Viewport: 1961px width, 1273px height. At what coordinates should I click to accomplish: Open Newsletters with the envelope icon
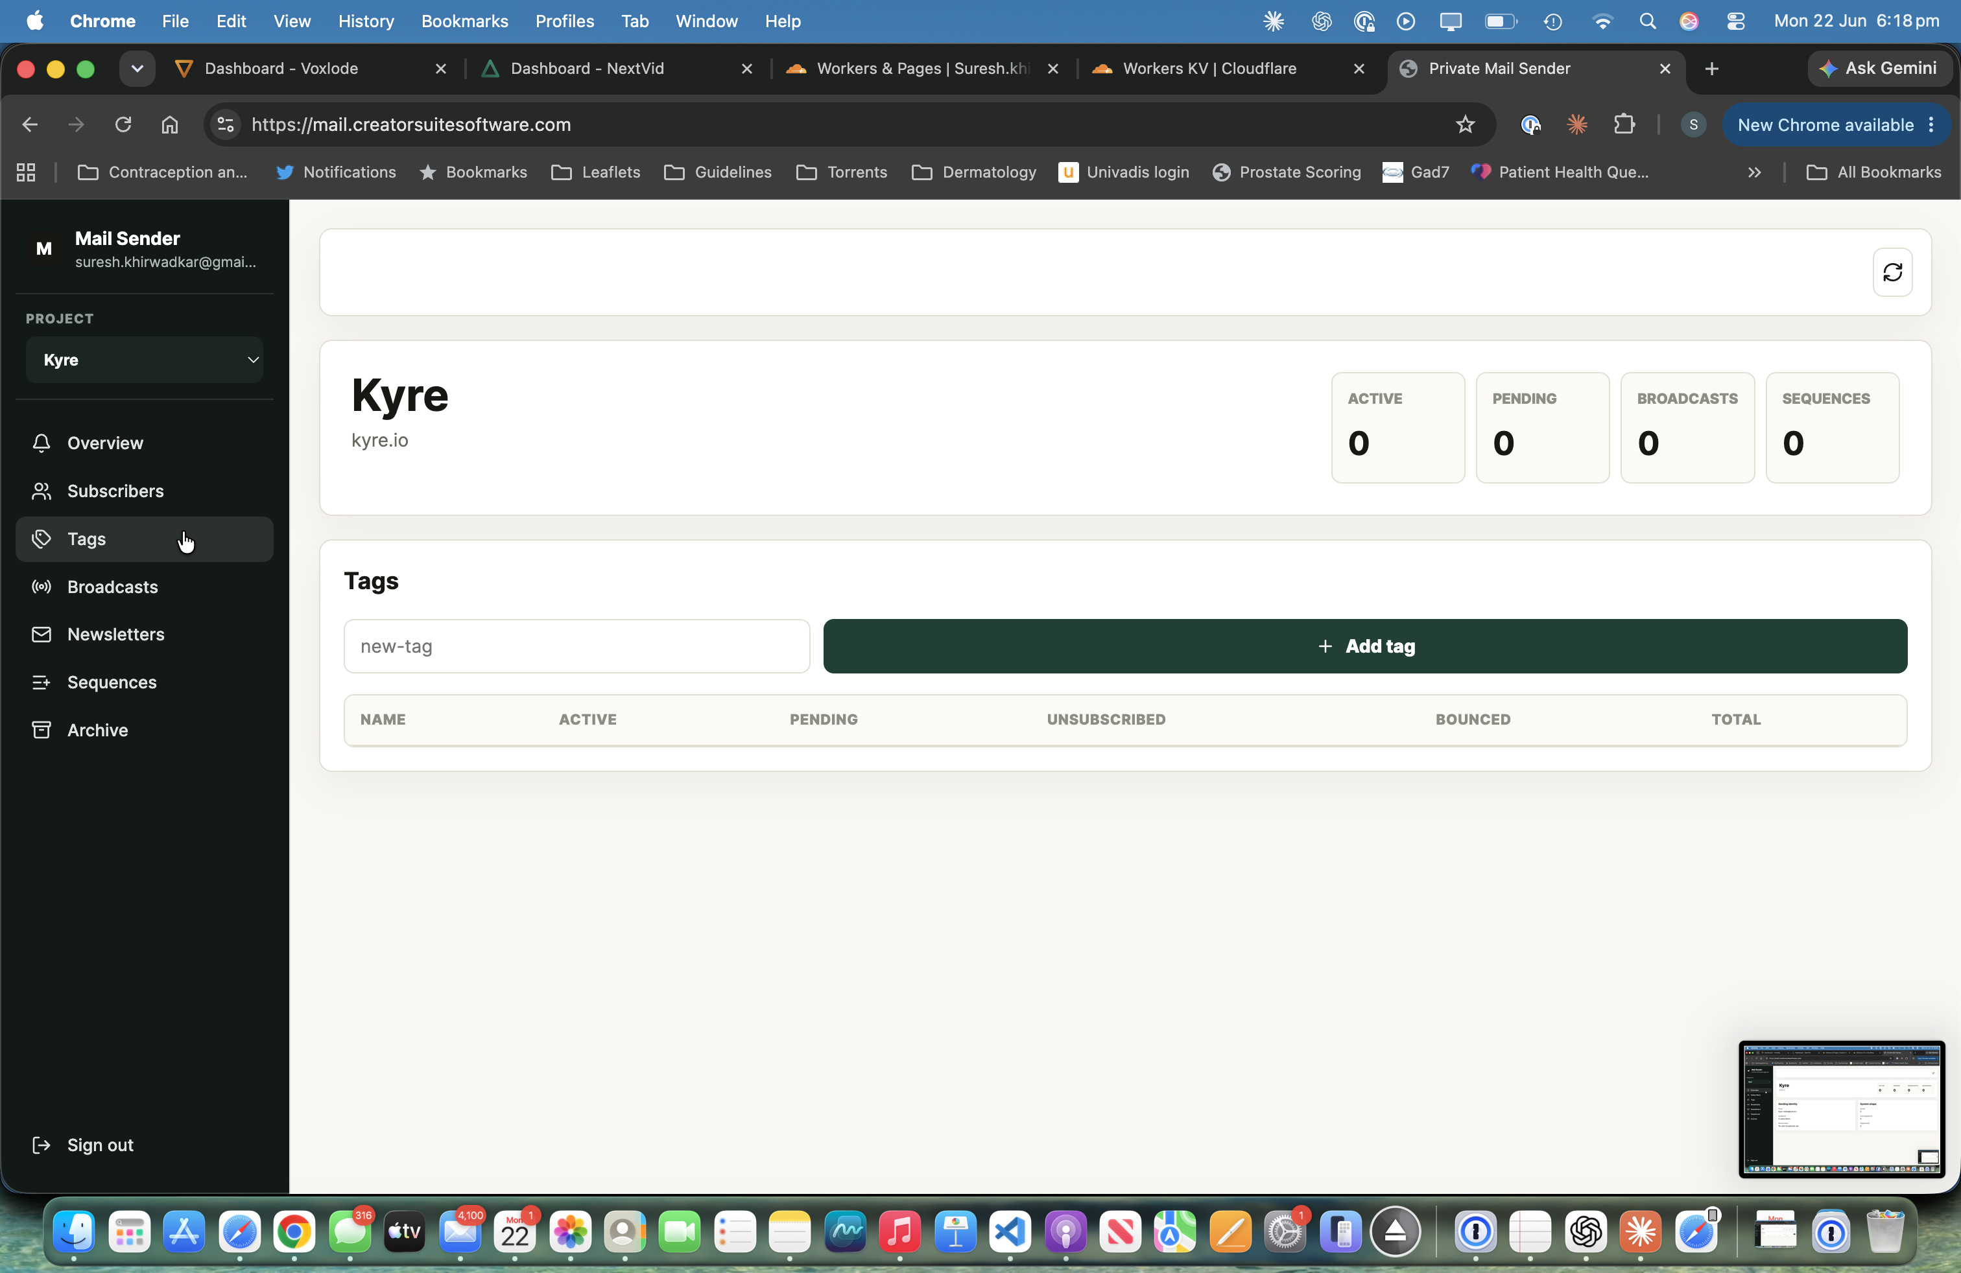(42, 634)
